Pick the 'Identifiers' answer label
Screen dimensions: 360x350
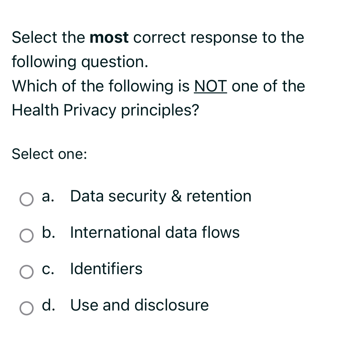click(106, 269)
